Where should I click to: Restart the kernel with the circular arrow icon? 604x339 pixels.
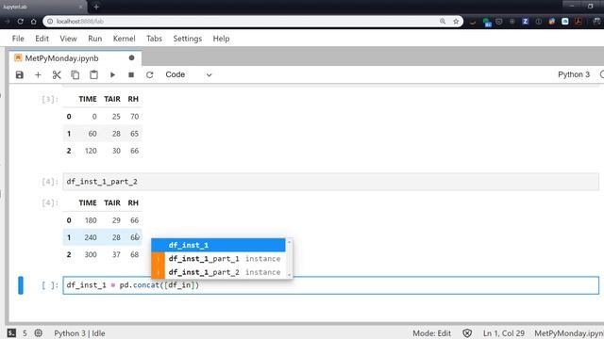(149, 75)
